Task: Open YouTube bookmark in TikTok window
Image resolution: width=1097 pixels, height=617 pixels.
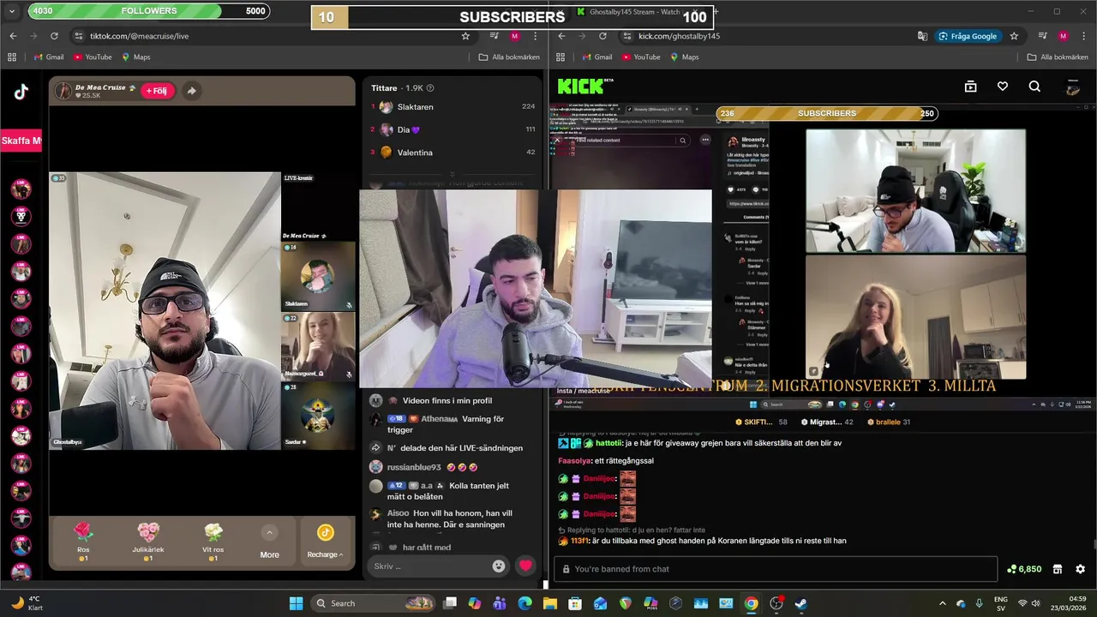Action: coord(93,57)
